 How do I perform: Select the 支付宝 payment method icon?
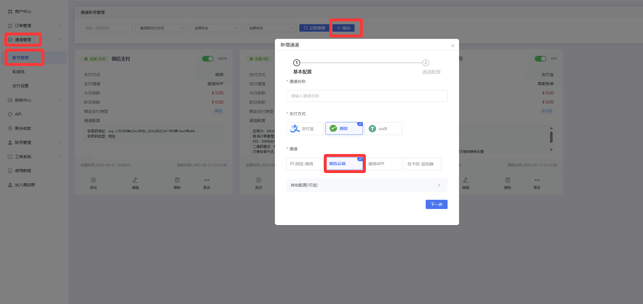(295, 129)
